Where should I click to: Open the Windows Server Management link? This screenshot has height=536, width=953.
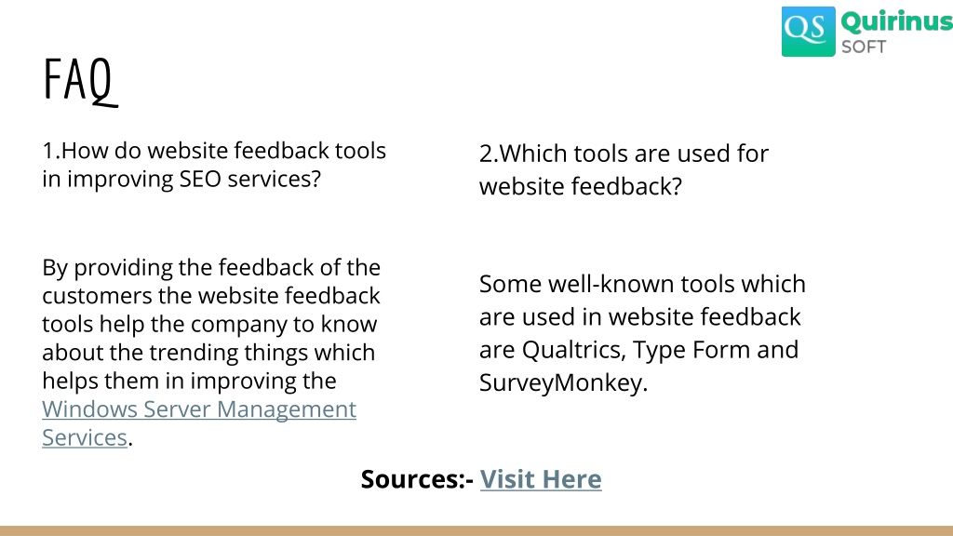click(x=199, y=409)
